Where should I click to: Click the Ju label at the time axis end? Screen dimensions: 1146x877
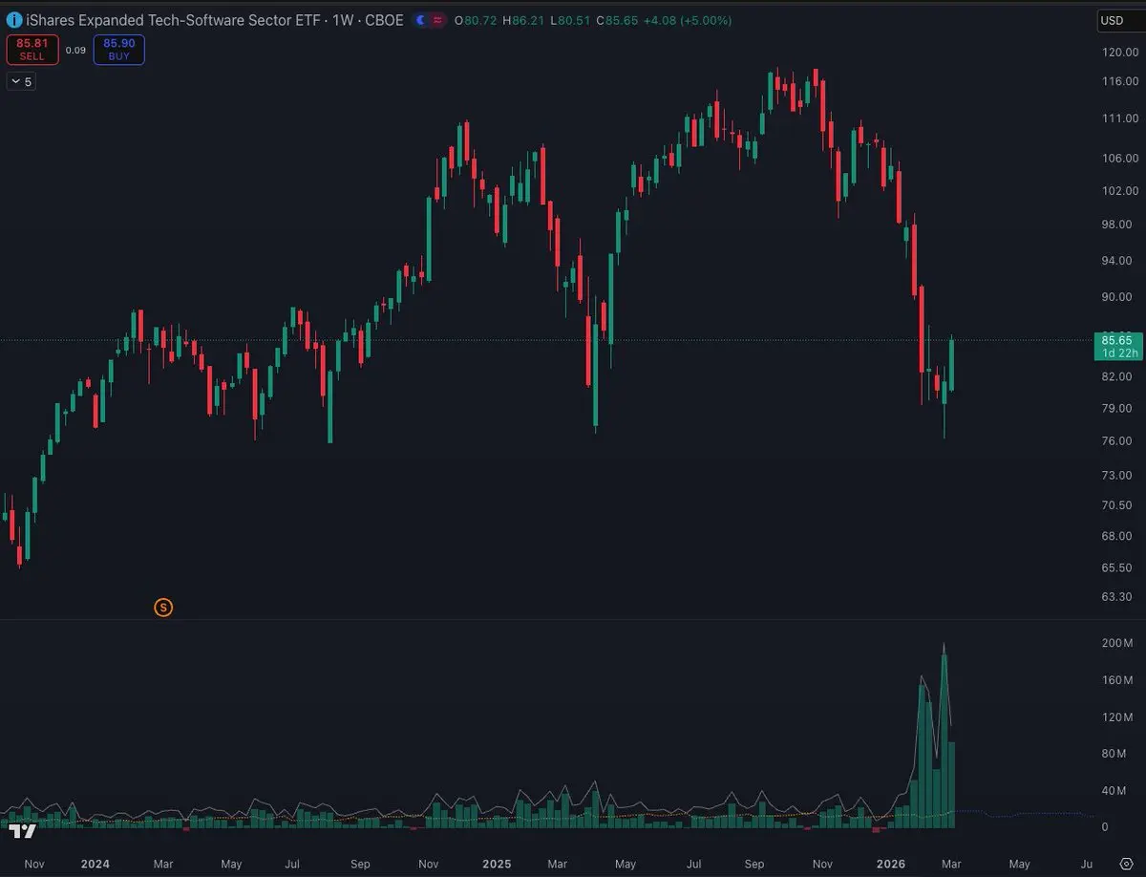[1087, 864]
